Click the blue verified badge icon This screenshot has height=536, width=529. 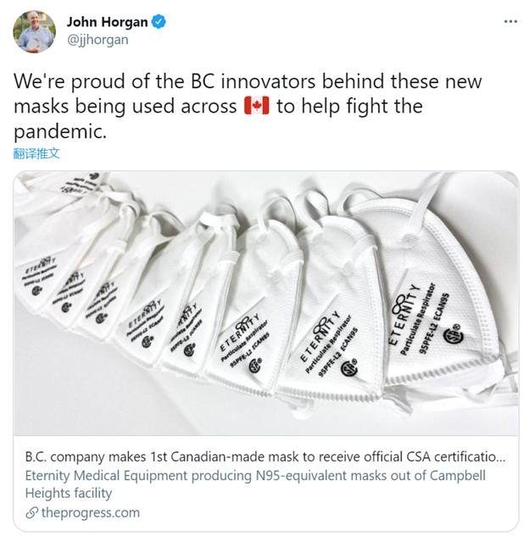pyautogui.click(x=159, y=21)
